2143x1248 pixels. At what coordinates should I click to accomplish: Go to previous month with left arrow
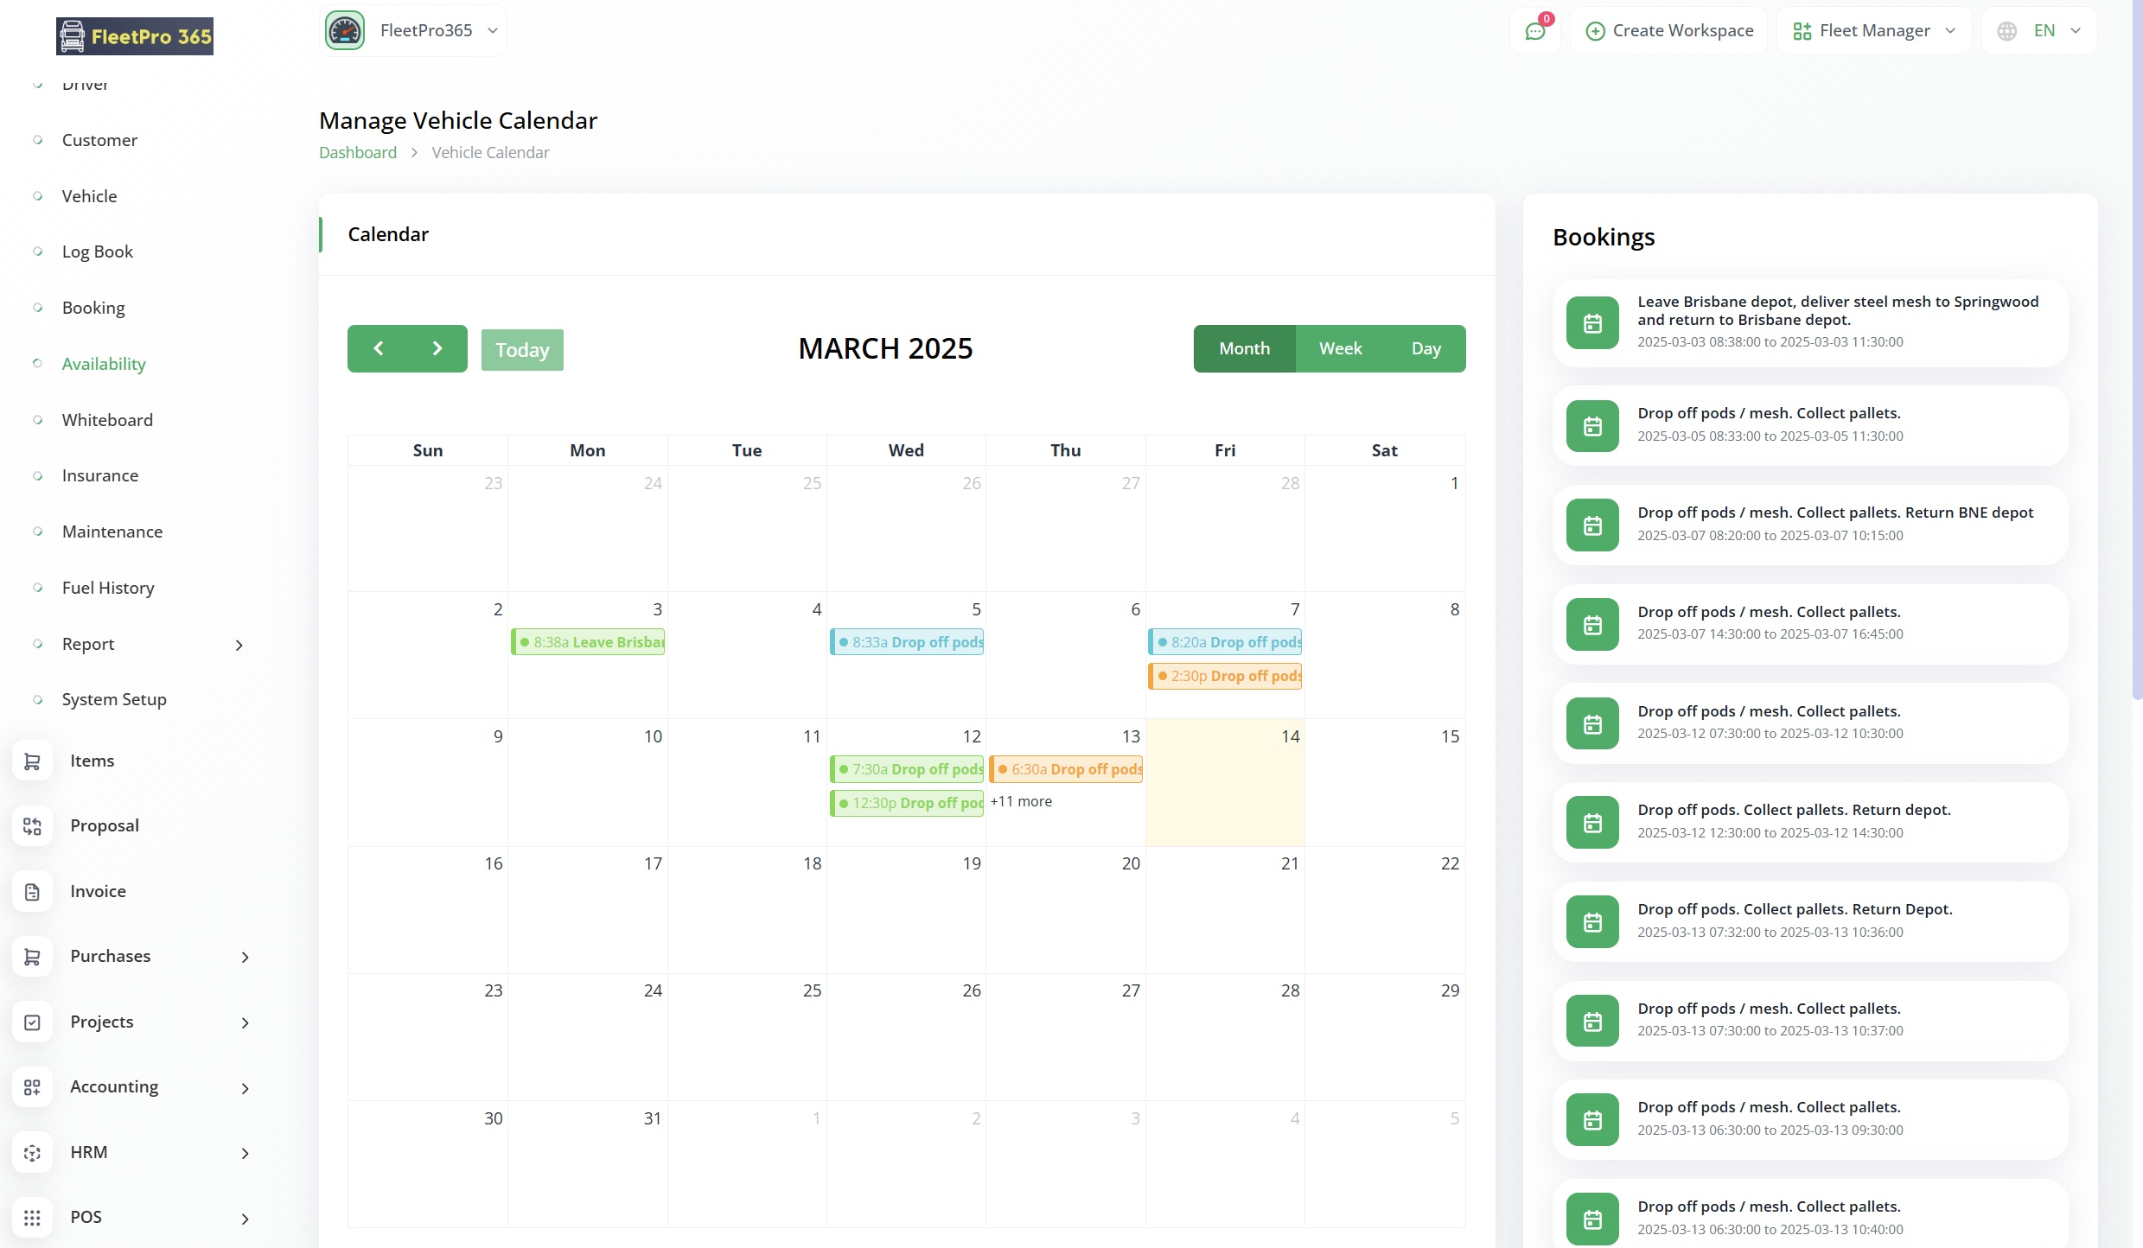(378, 348)
